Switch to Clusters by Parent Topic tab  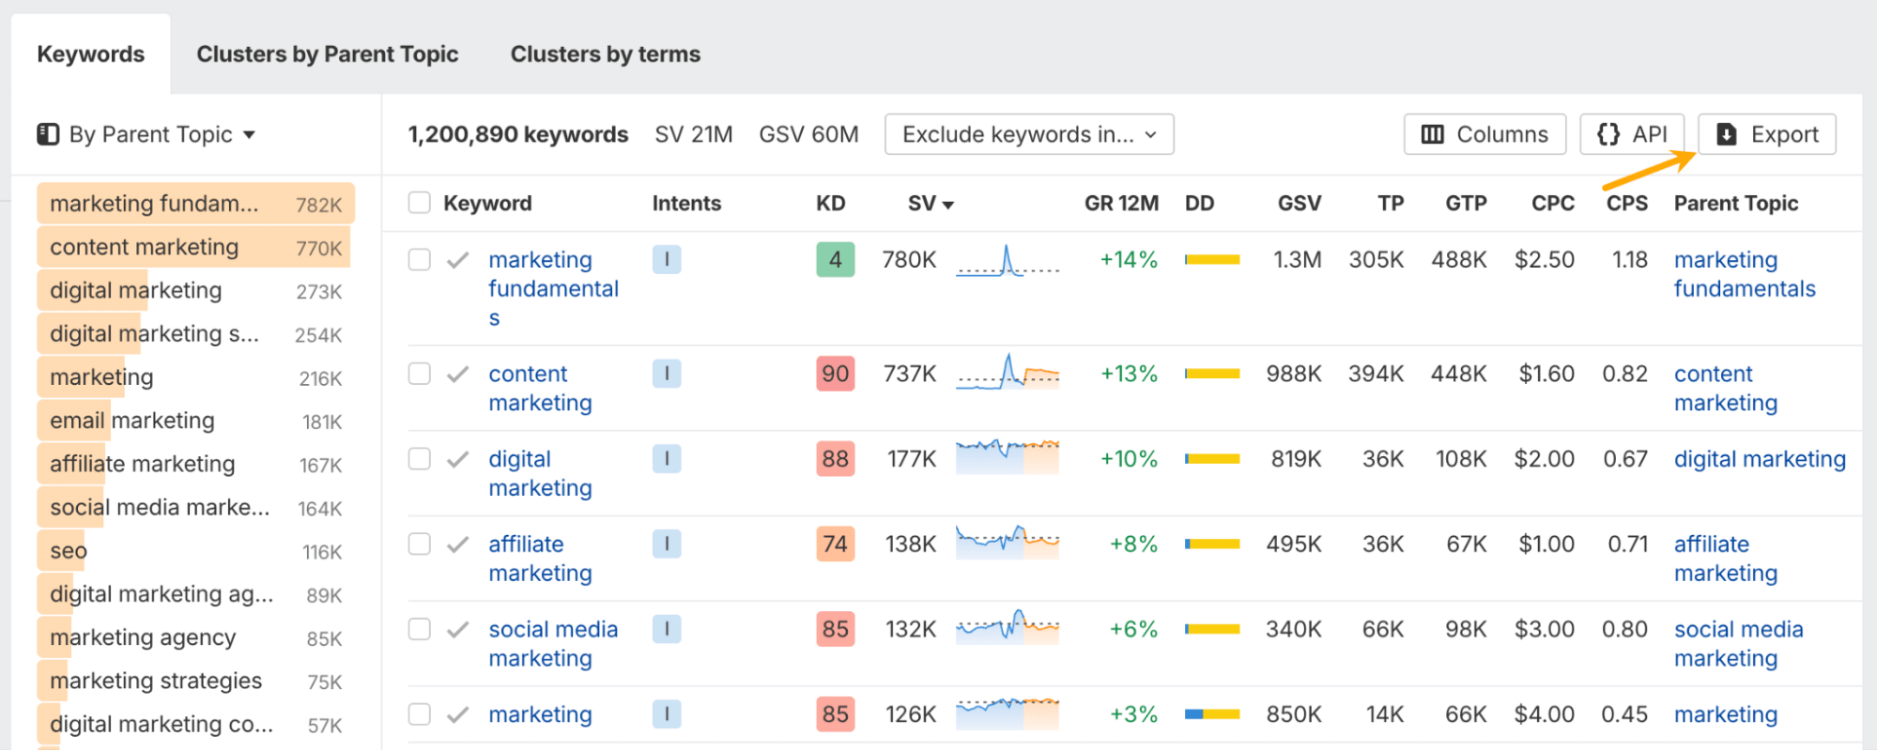click(x=327, y=54)
